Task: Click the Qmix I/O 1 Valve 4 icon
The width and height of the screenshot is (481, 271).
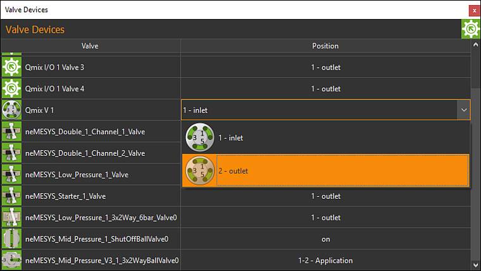Action: click(11, 89)
